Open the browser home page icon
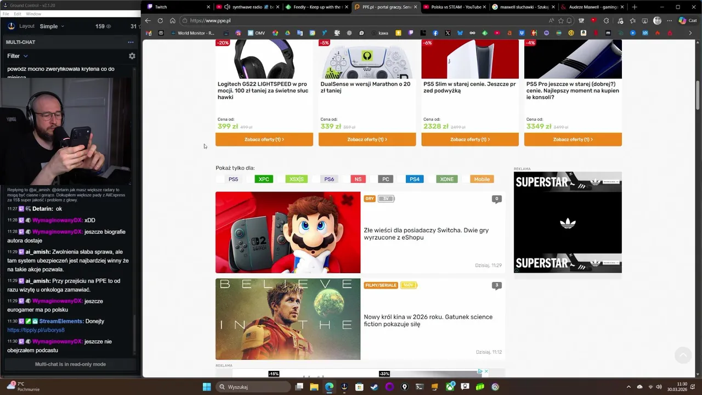702x395 pixels. coord(172,21)
